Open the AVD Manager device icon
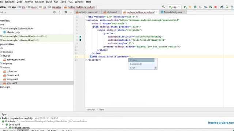This screenshot has height=131, width=234. pos(227,7)
